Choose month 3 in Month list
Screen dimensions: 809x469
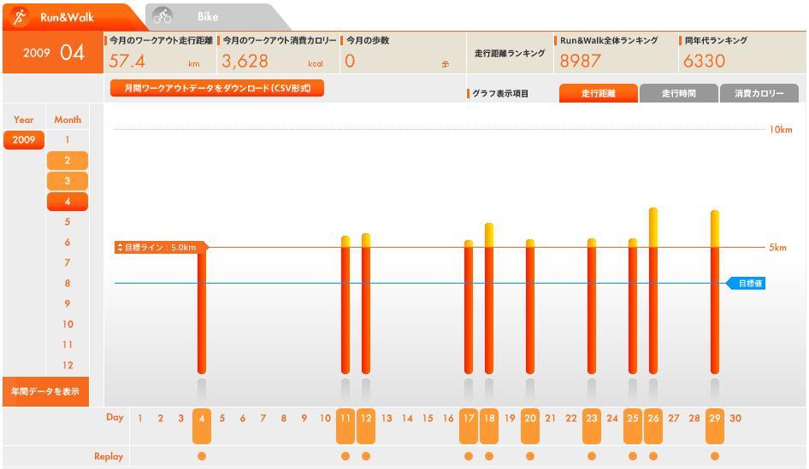click(x=68, y=181)
